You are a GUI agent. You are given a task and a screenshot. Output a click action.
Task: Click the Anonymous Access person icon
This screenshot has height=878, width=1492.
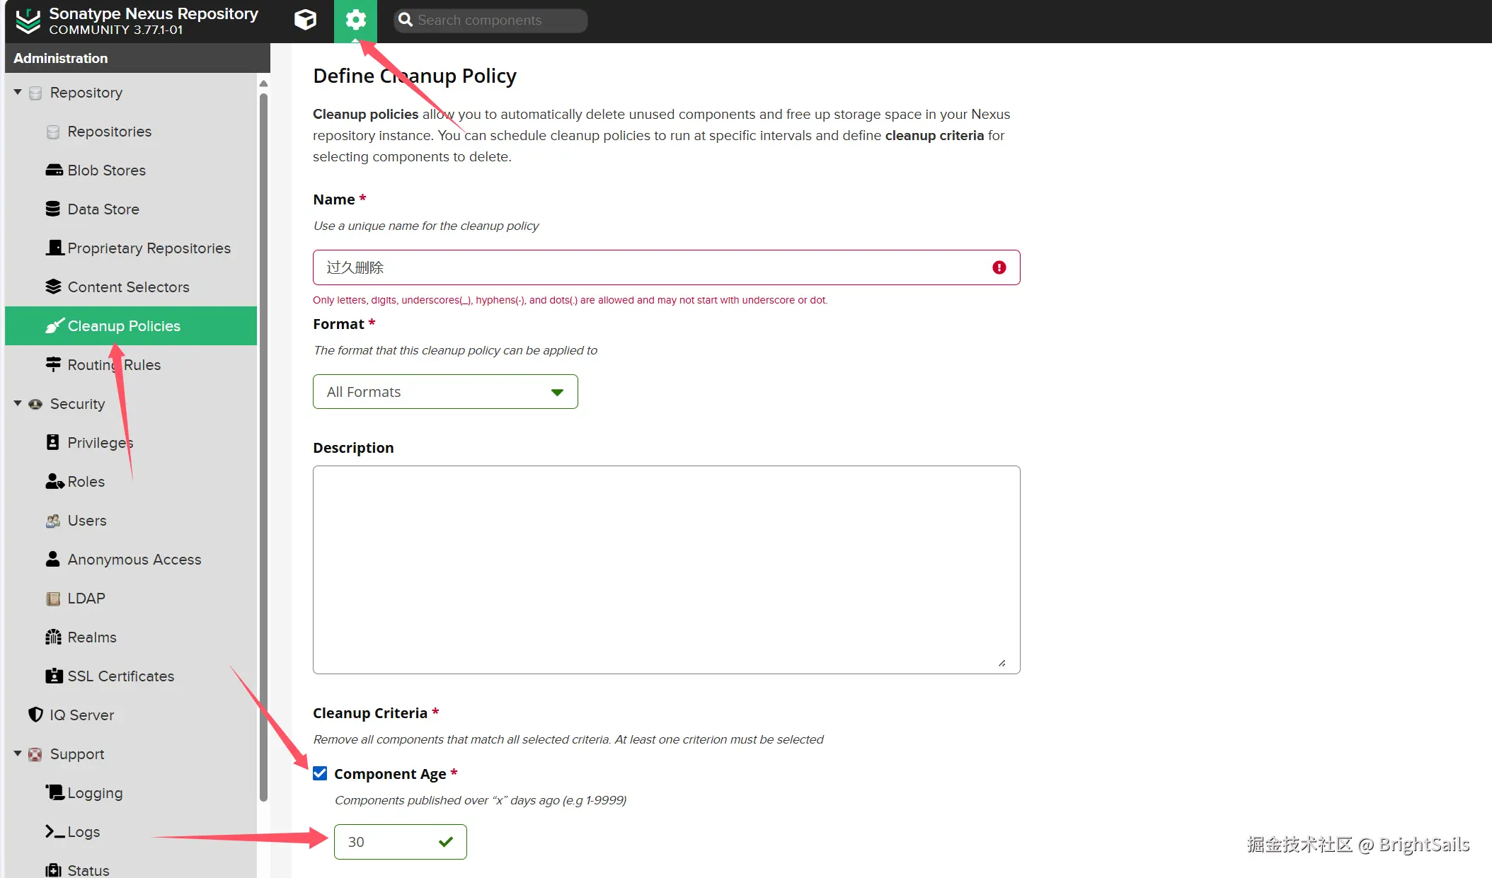(52, 559)
